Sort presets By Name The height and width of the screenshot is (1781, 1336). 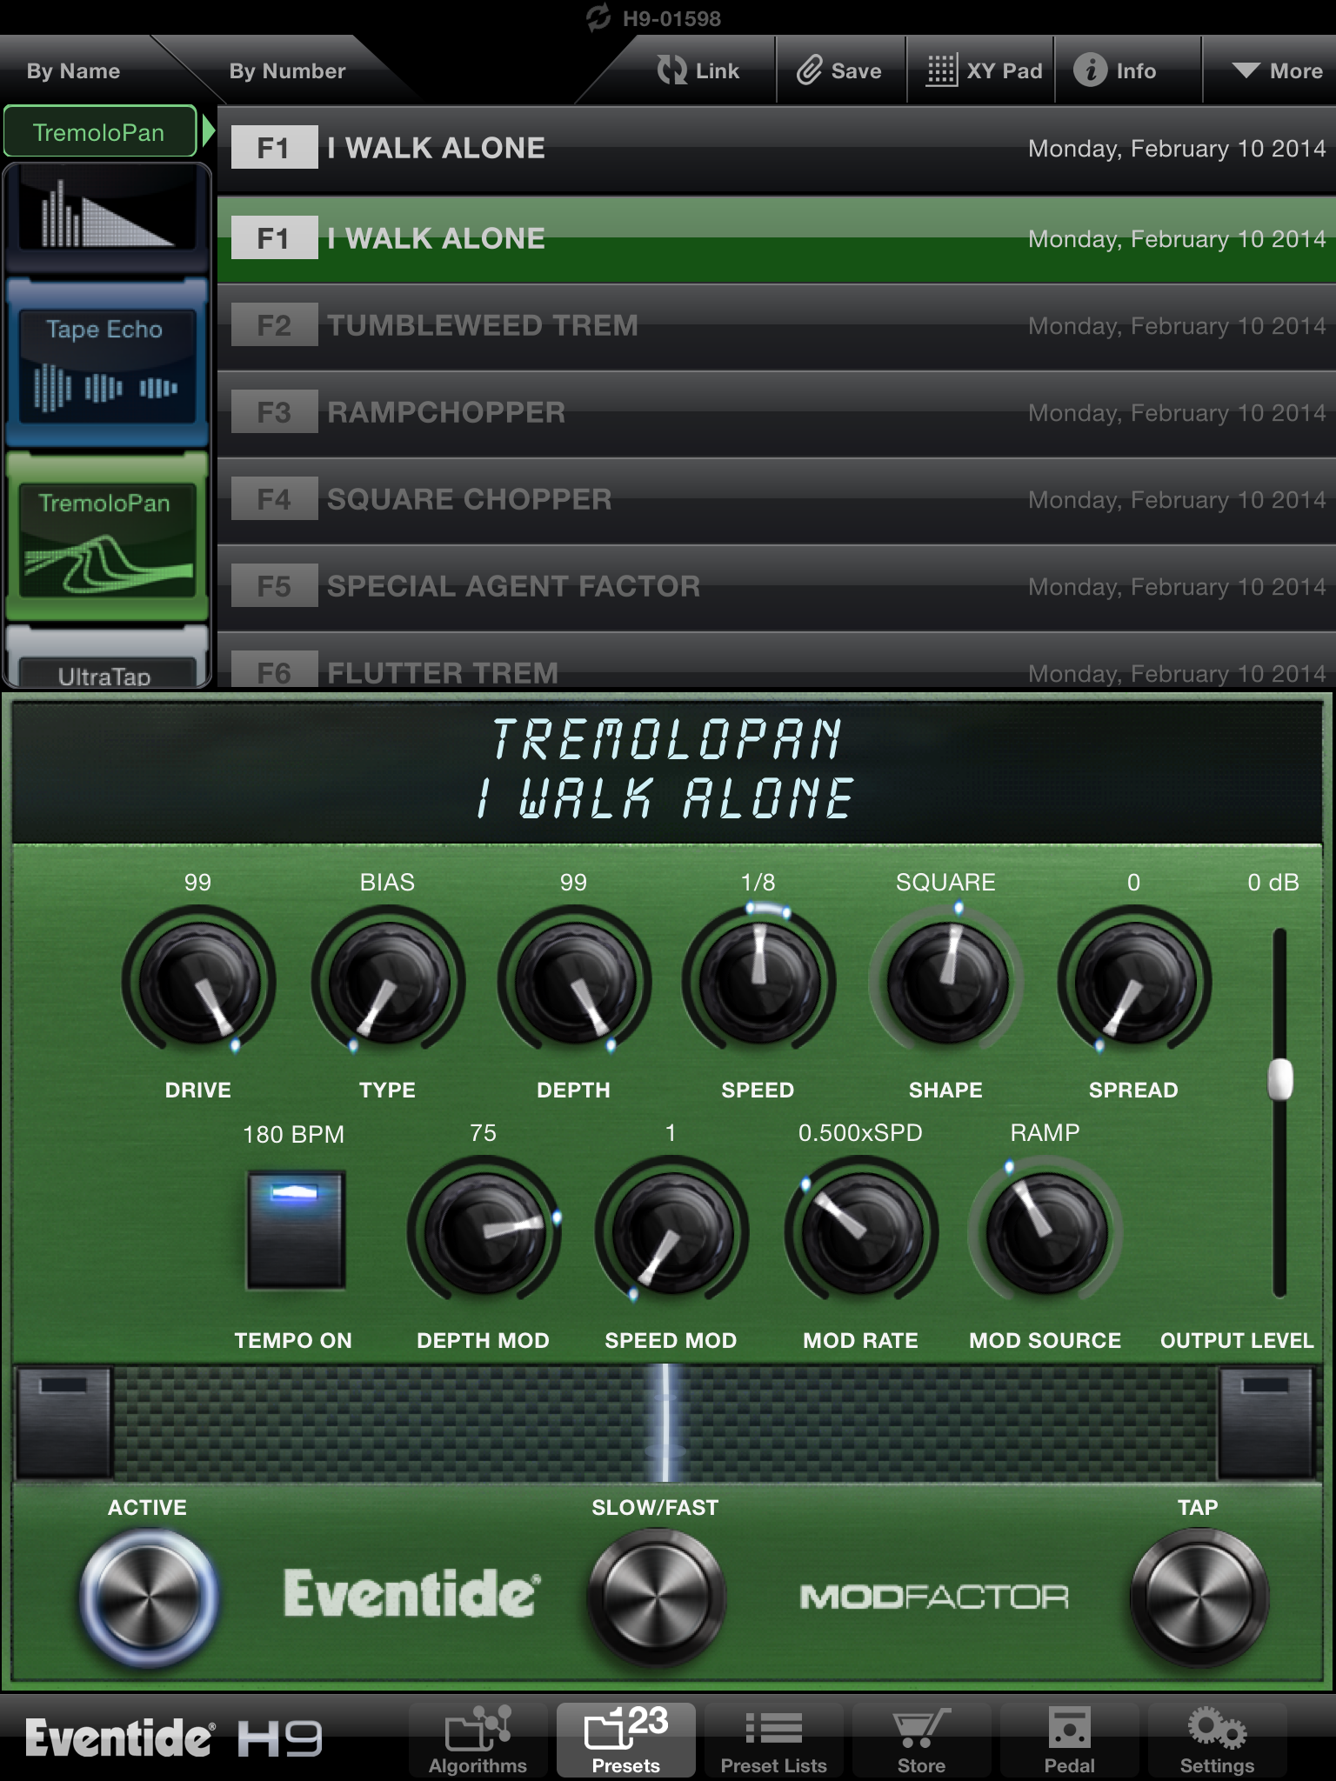tap(73, 71)
